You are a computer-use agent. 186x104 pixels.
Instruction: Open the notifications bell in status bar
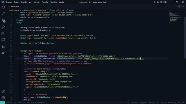[x=183, y=103]
